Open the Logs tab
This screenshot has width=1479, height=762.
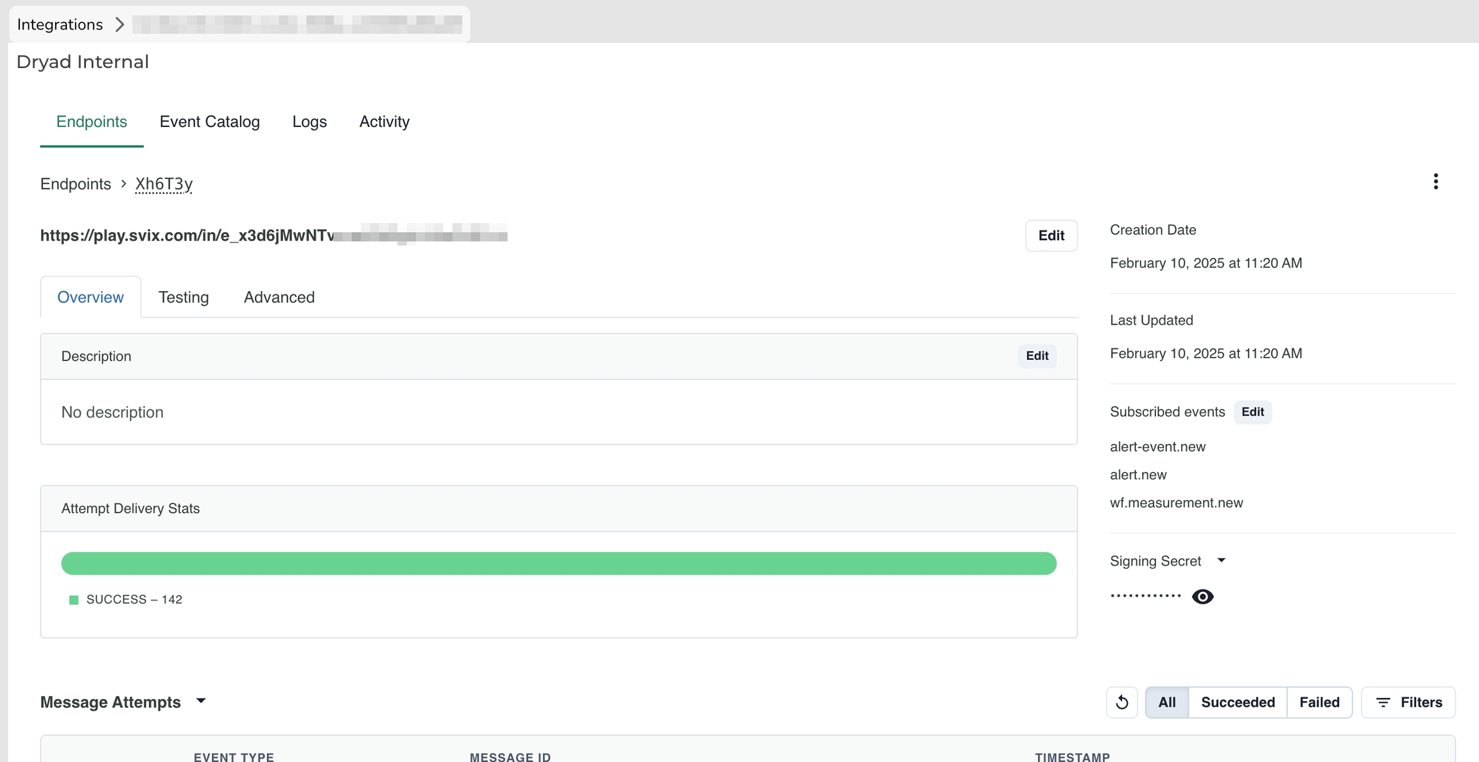tap(309, 122)
